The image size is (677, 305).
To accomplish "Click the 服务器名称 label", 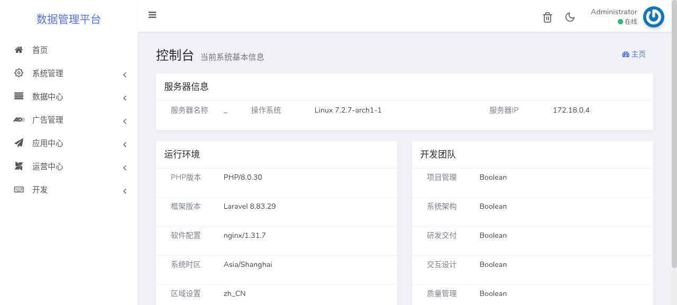I will click(x=189, y=110).
